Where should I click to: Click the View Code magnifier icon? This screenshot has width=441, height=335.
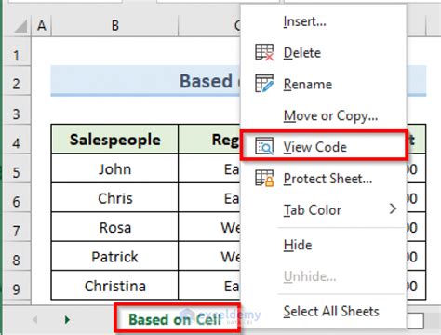(264, 146)
